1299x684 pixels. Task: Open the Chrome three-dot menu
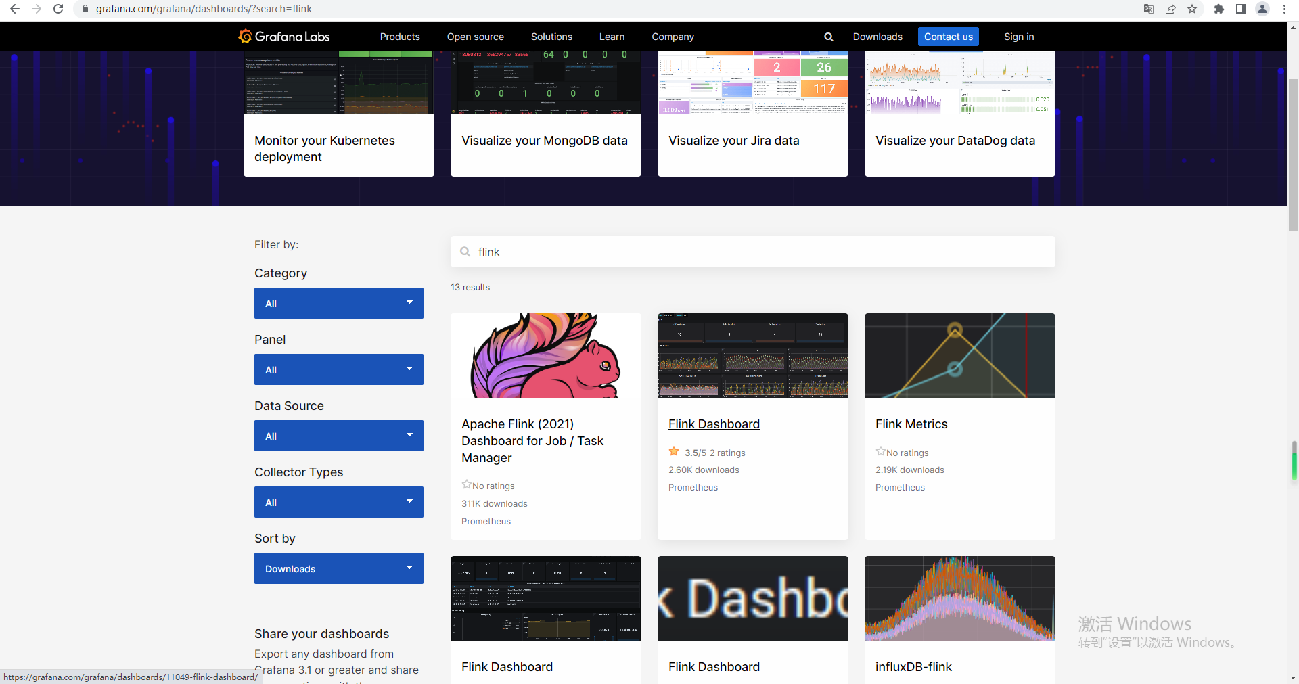point(1284,9)
